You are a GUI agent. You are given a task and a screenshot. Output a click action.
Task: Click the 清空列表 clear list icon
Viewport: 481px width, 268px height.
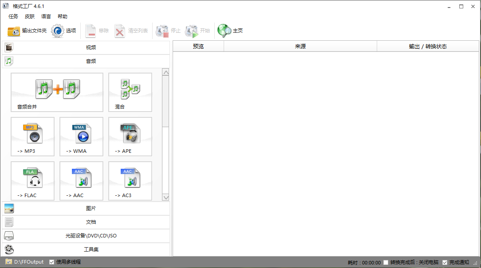click(120, 31)
